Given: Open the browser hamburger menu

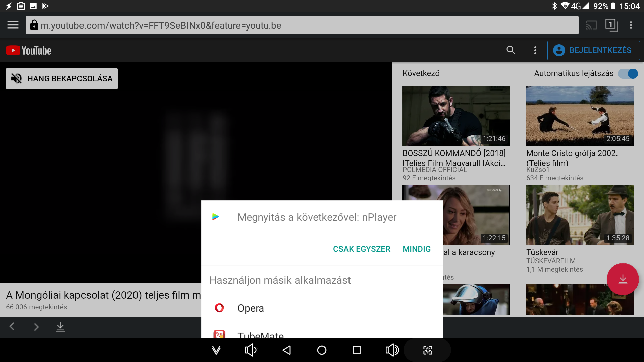Looking at the screenshot, I should pos(13,25).
